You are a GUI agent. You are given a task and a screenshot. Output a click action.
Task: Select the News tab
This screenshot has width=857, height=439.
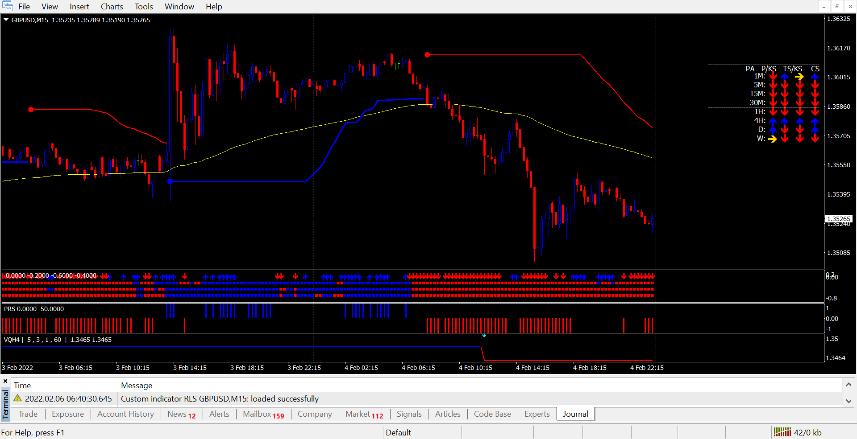(x=181, y=414)
